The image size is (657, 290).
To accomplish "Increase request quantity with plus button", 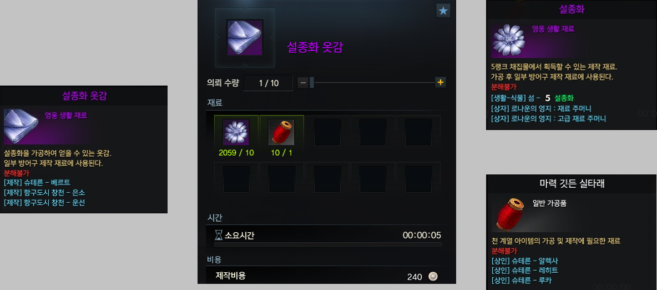I will pyautogui.click(x=441, y=83).
